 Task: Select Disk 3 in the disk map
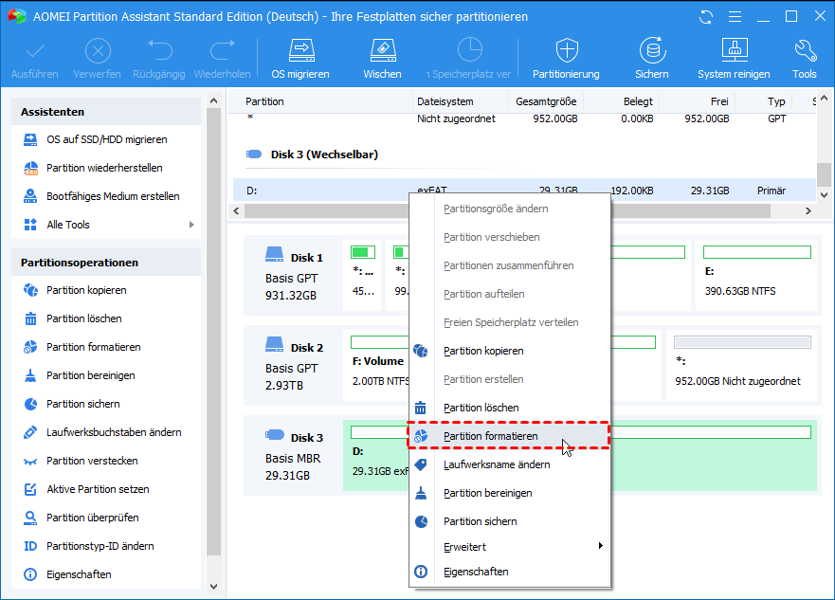294,456
